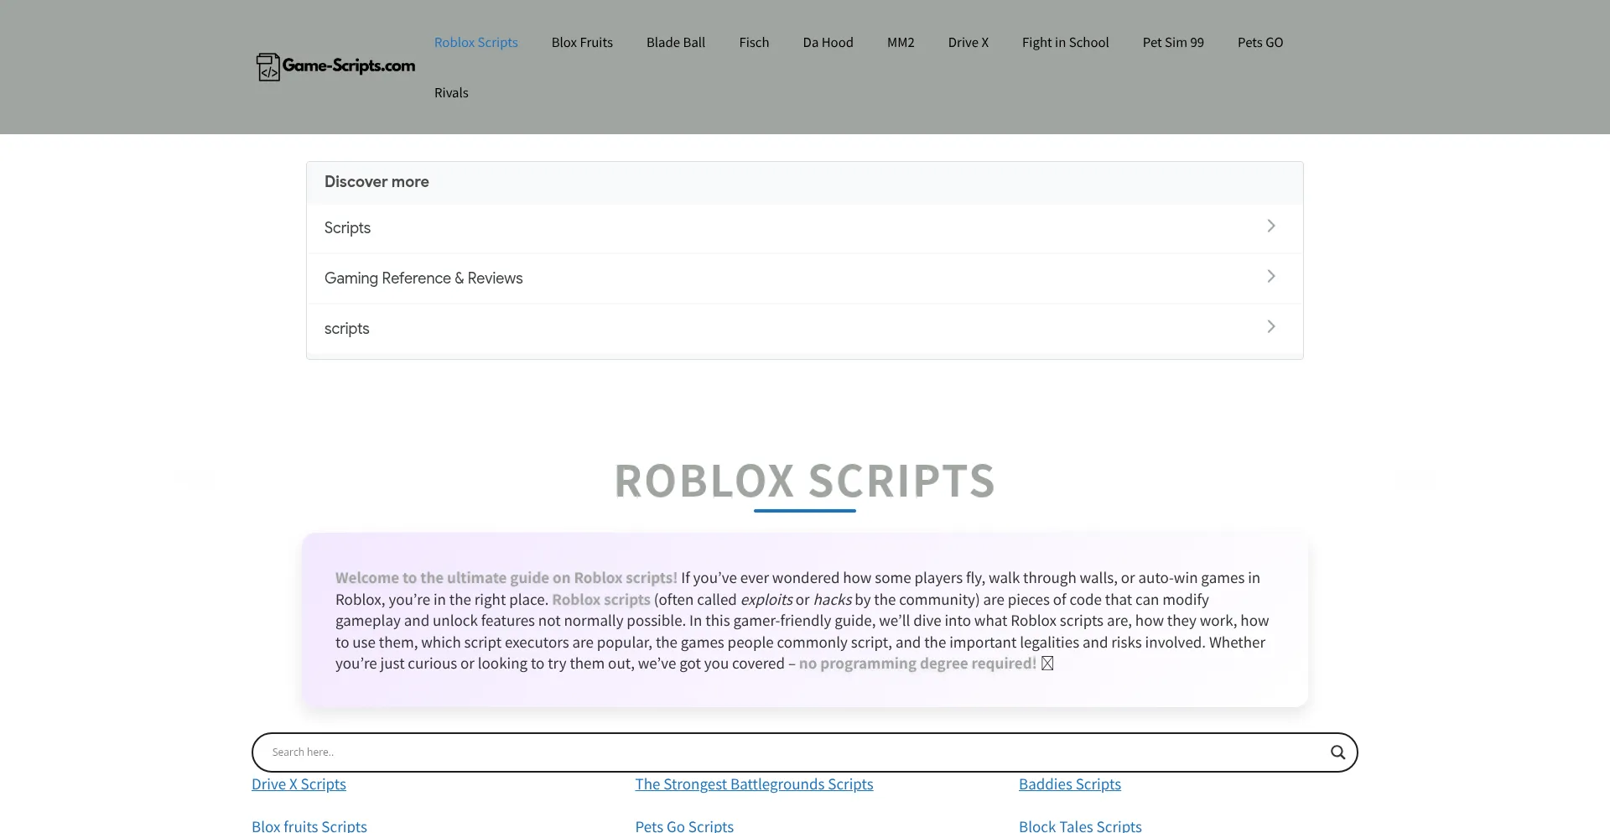Open Gaming Reference & Reviews row
This screenshot has width=1610, height=833.
coord(805,279)
